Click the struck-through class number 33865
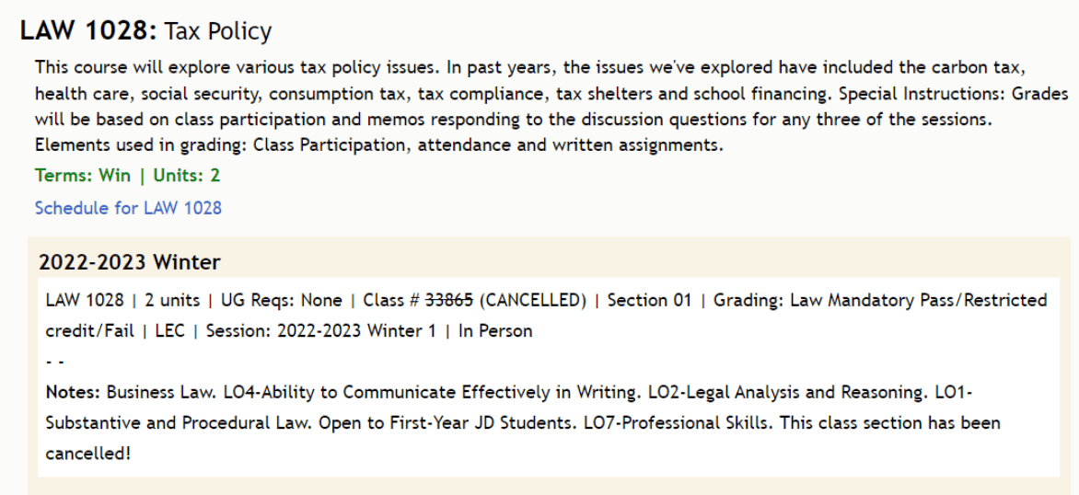The width and height of the screenshot is (1079, 495). (449, 301)
